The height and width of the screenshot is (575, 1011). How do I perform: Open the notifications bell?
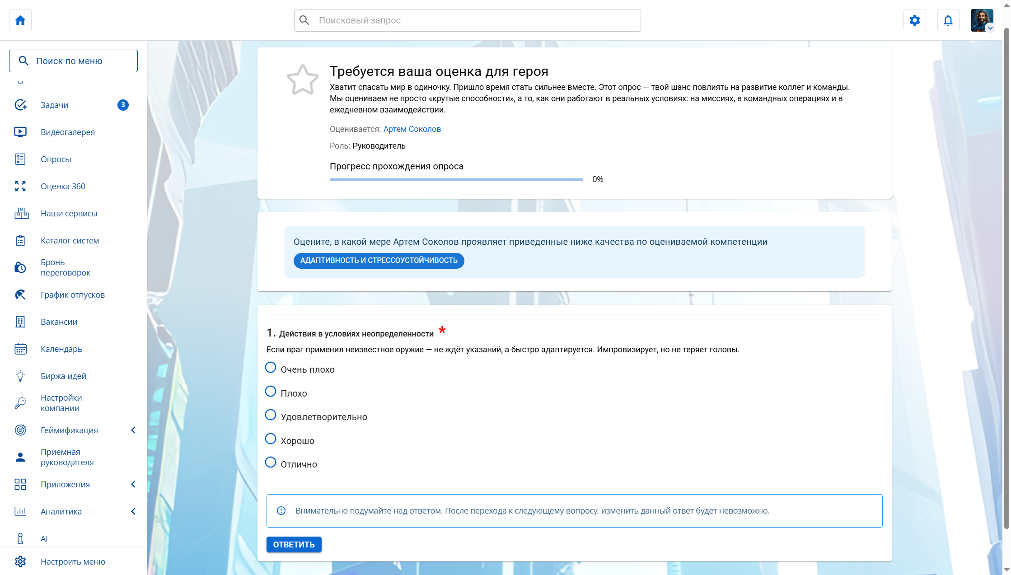click(948, 20)
